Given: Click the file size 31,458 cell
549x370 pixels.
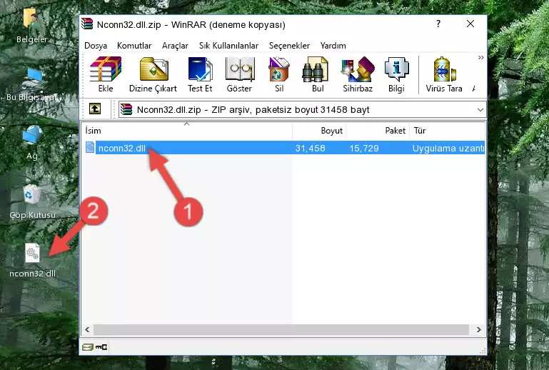Looking at the screenshot, I should 311,148.
